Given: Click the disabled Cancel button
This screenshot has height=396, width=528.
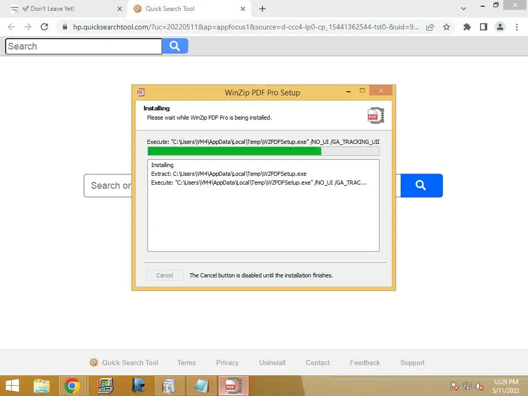Looking at the screenshot, I should point(165,275).
